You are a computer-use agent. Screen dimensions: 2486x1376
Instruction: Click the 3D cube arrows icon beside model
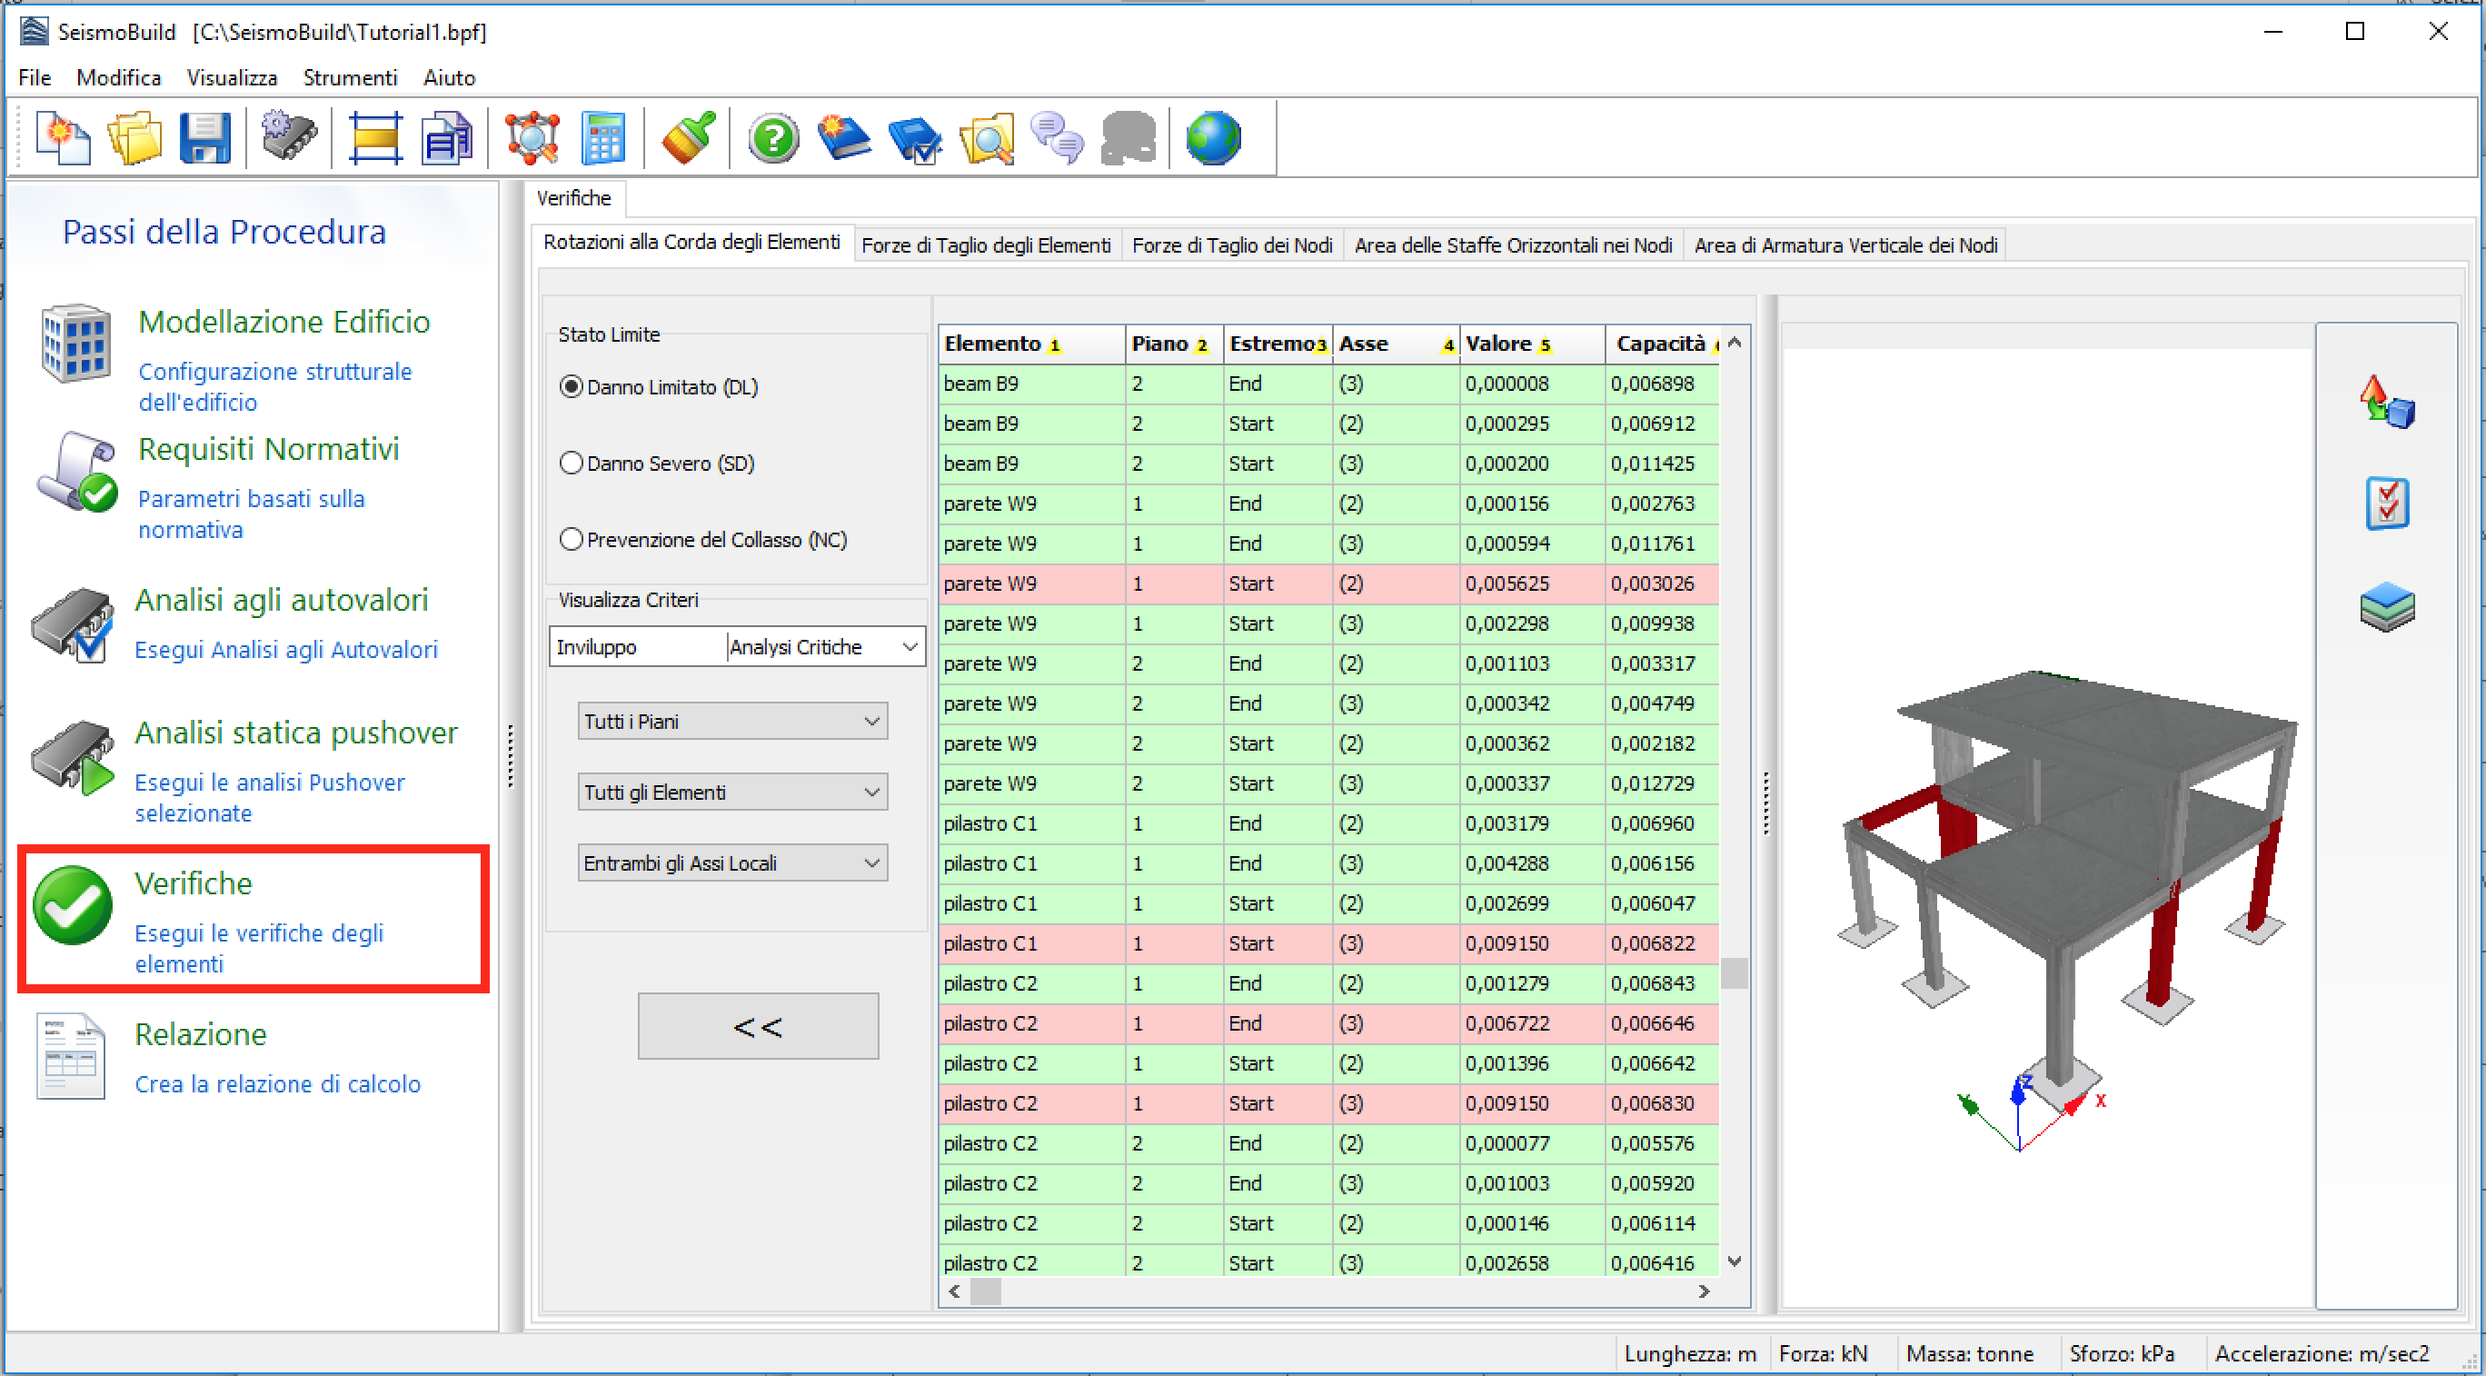2387,402
